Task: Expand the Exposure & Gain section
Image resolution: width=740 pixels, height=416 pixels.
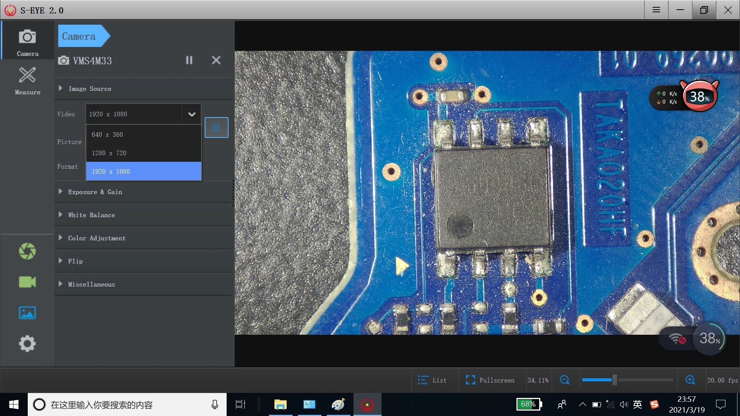Action: [x=95, y=192]
